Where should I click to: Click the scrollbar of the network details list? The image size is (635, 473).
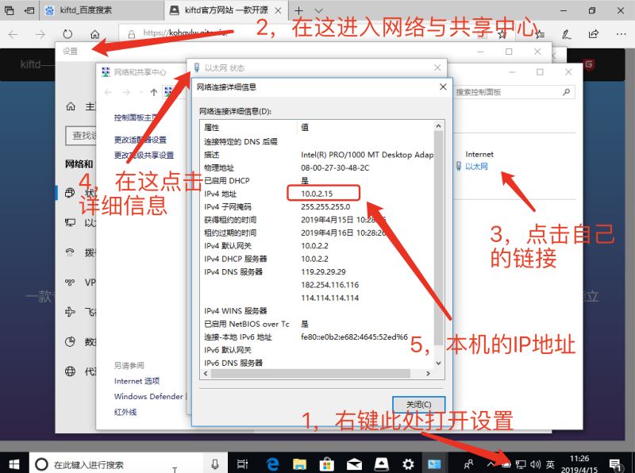438,238
